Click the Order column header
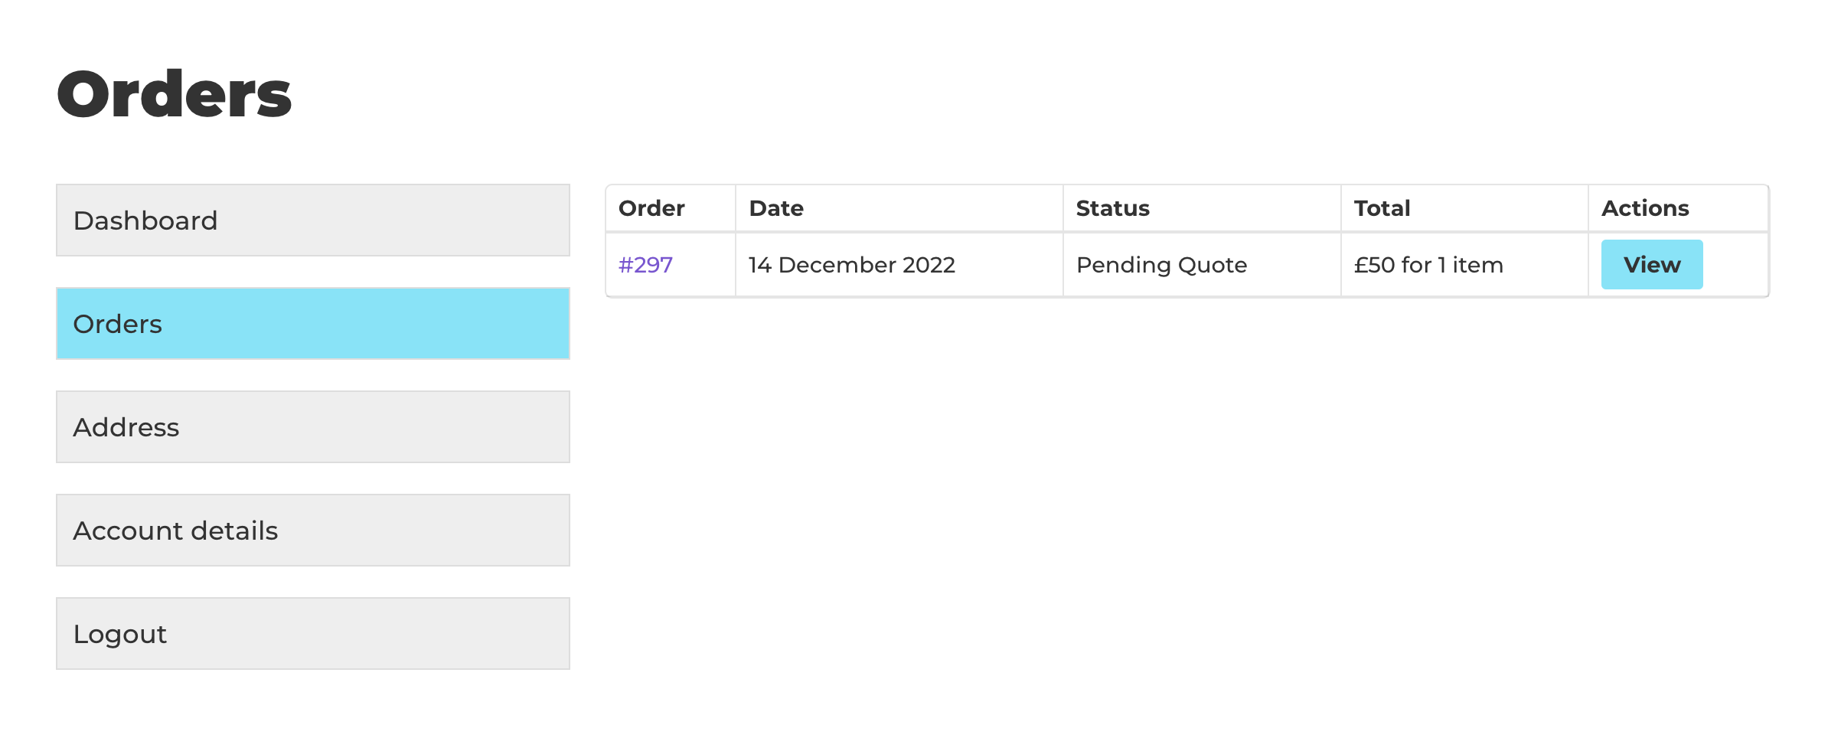 point(651,207)
